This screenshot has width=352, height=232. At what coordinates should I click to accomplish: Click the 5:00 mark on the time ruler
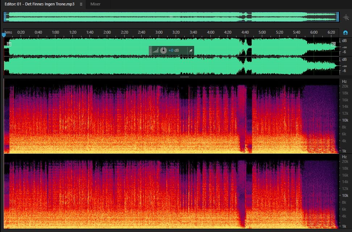click(x=262, y=32)
